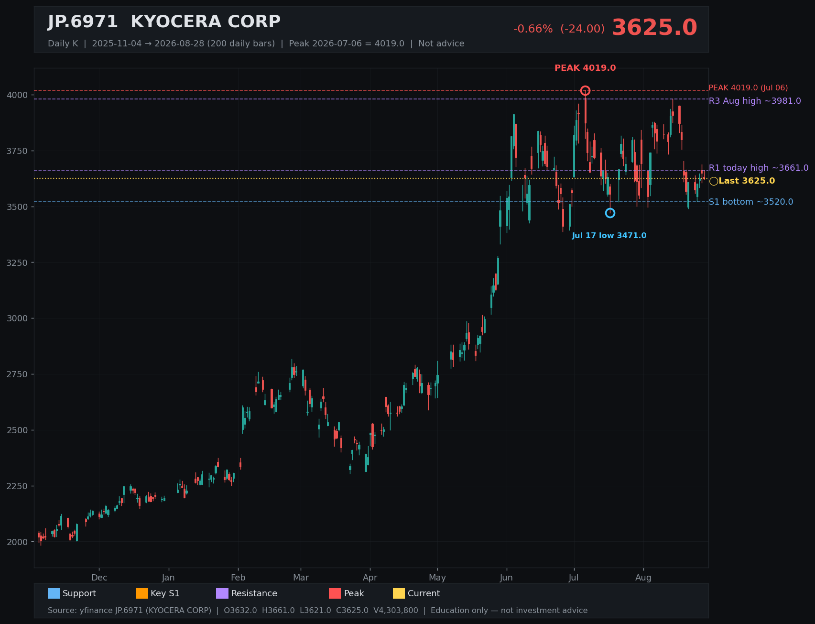815x624 pixels.
Task: Select the yellow circle beside 'Last 3625.0'
Action: [x=714, y=181]
